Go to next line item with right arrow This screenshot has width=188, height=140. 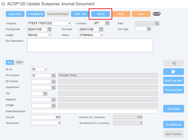(x=174, y=72)
